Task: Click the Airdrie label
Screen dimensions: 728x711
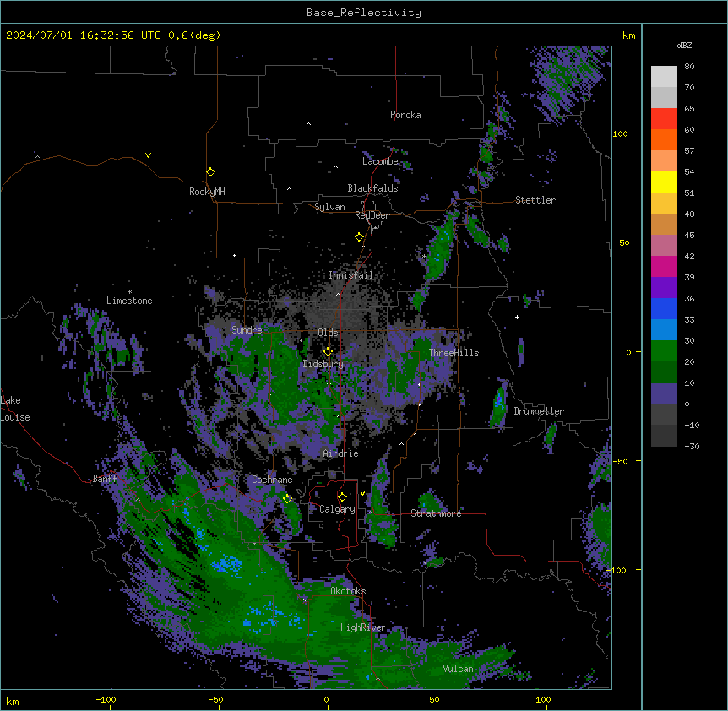Action: [340, 453]
